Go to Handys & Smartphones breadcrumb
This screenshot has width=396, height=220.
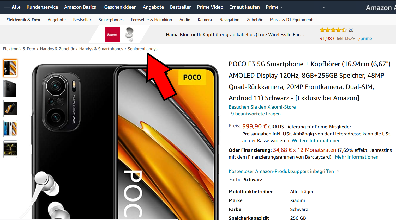[x=101, y=49]
